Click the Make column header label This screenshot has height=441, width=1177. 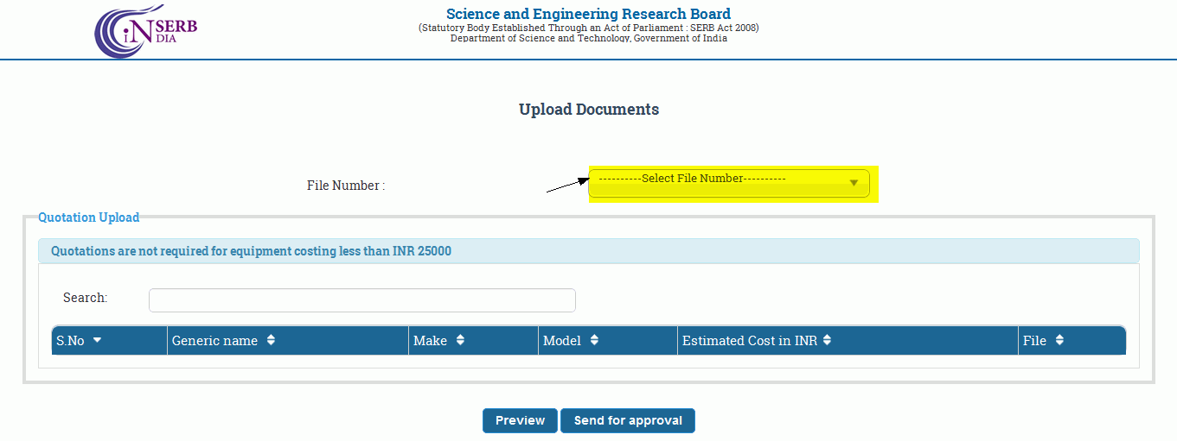click(x=430, y=341)
